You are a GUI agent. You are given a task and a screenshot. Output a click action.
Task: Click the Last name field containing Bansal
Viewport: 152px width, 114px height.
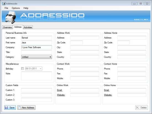(36, 38)
